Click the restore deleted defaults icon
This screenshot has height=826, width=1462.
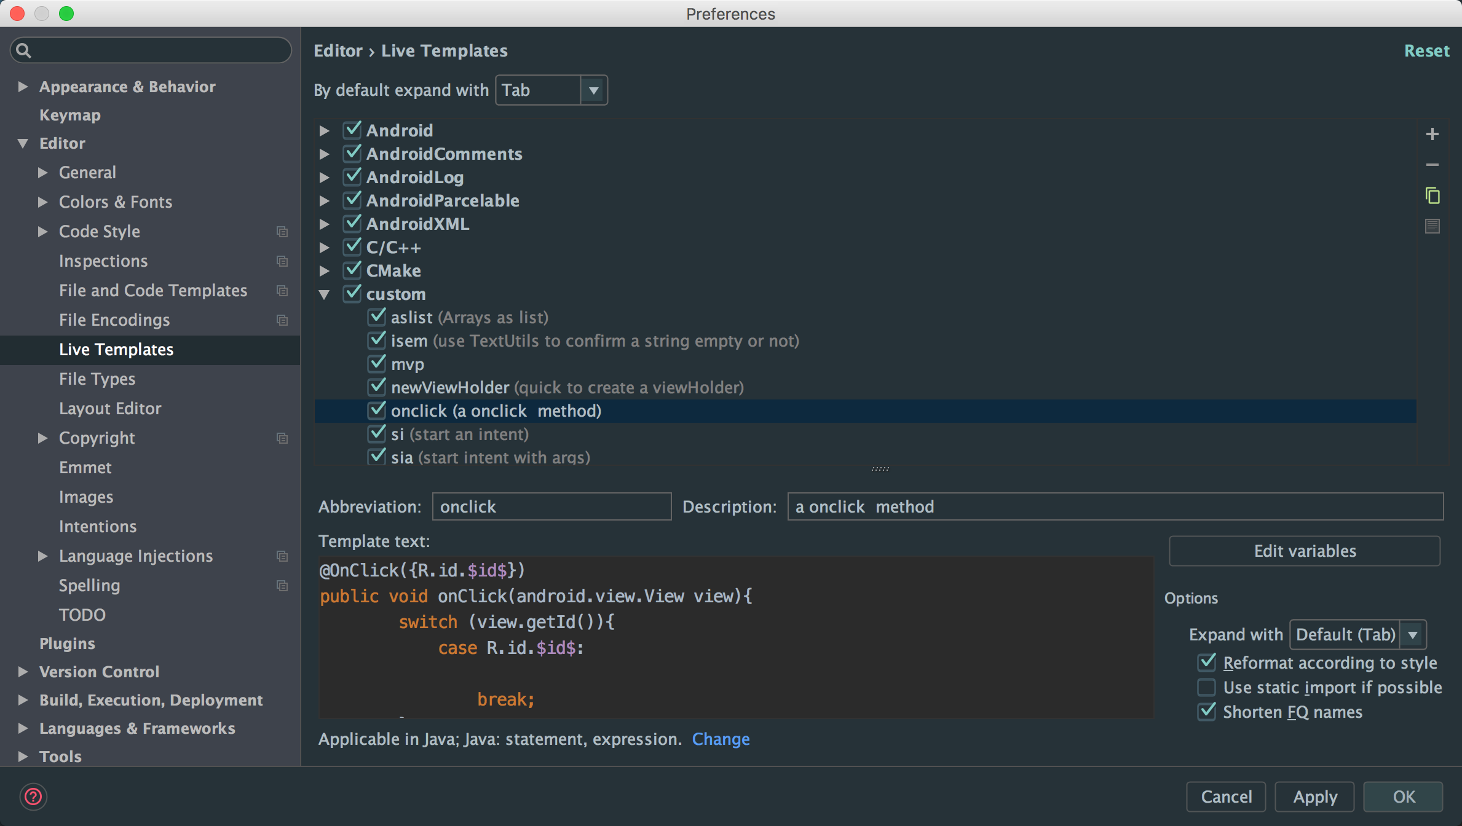(x=1432, y=226)
